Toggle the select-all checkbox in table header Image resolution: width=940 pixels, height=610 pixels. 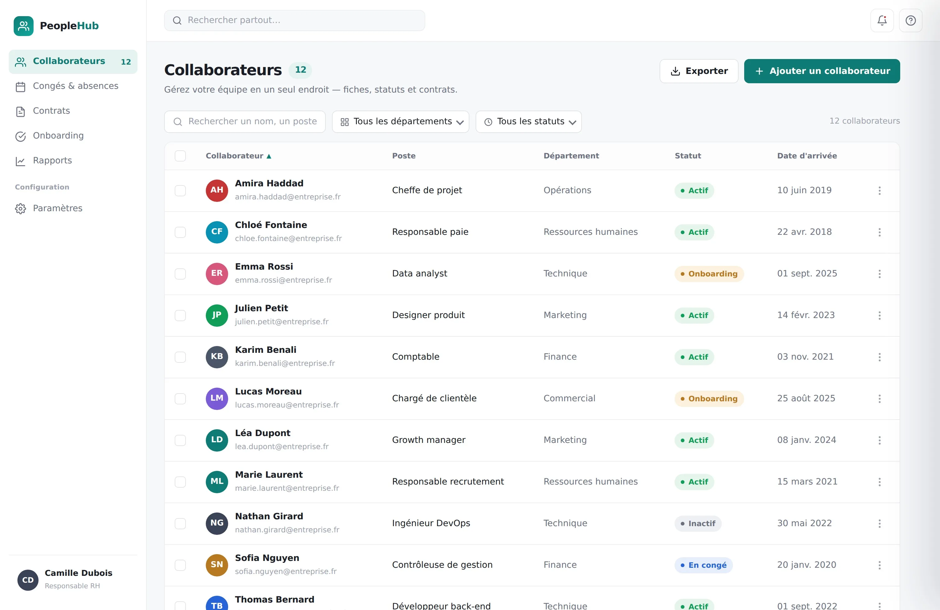pyautogui.click(x=180, y=156)
